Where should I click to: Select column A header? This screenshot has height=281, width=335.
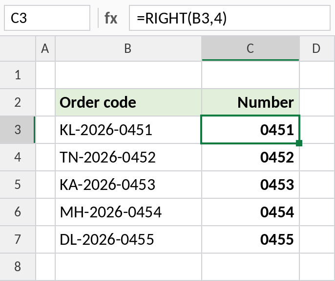point(45,48)
